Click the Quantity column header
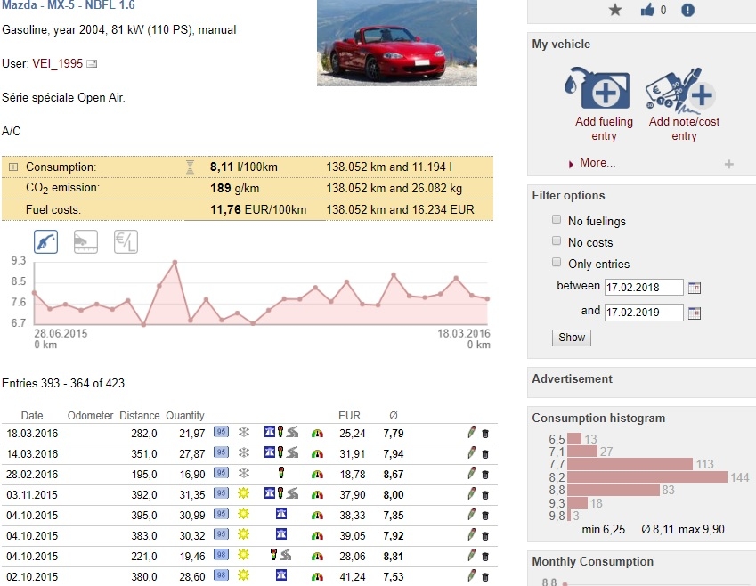Screen dimensions: 756x586 [185, 416]
